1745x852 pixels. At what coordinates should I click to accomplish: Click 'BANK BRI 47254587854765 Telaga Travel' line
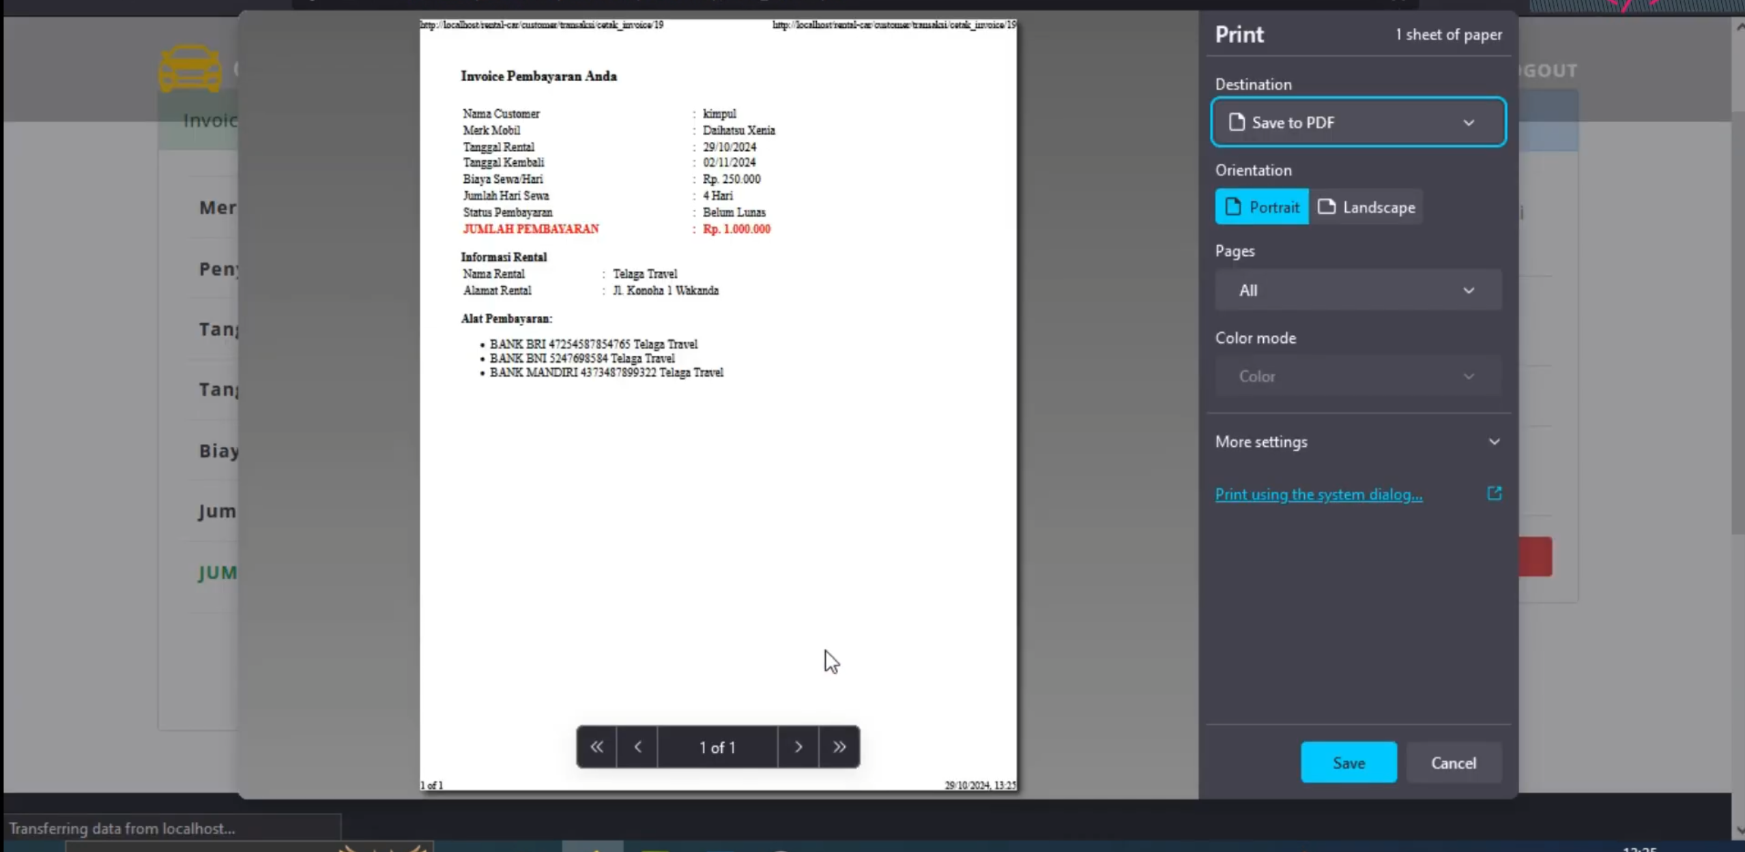pos(594,344)
